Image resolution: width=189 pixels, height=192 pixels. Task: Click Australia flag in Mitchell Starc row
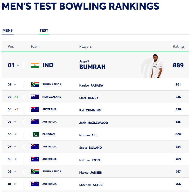[x=35, y=184]
